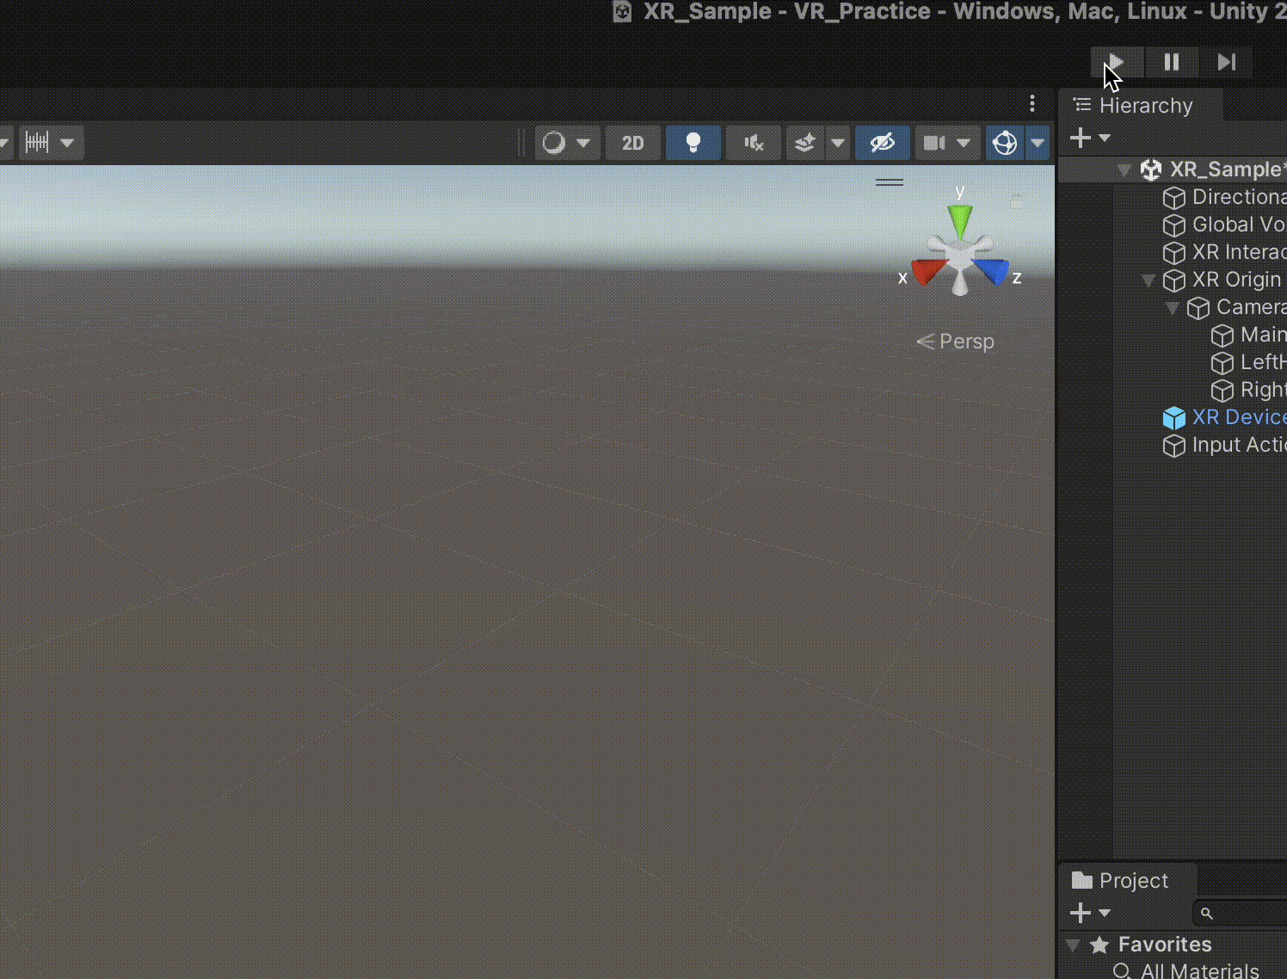Click the Project search field
Viewport: 1287px width, 979px height.
(1241, 913)
